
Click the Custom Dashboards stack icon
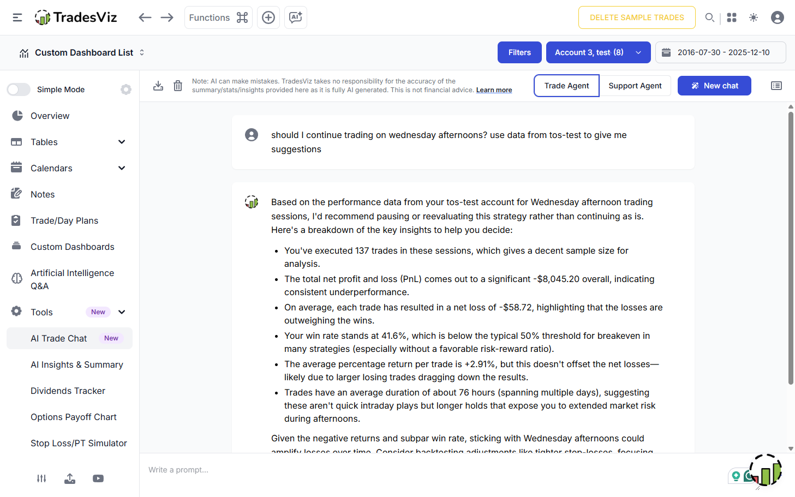point(16,246)
